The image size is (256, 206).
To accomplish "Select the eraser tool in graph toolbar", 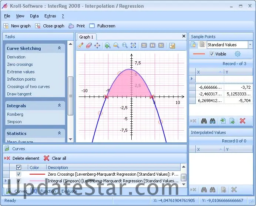I will point(89,45).
